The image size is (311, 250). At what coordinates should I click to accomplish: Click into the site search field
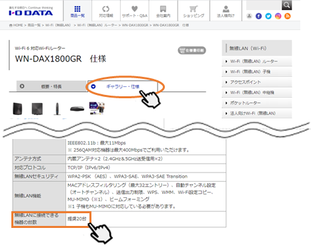coord(264,5)
